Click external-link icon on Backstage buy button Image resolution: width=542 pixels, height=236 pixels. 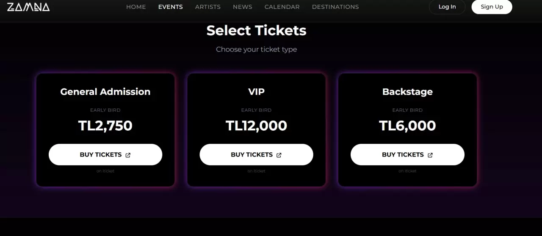tap(430, 155)
